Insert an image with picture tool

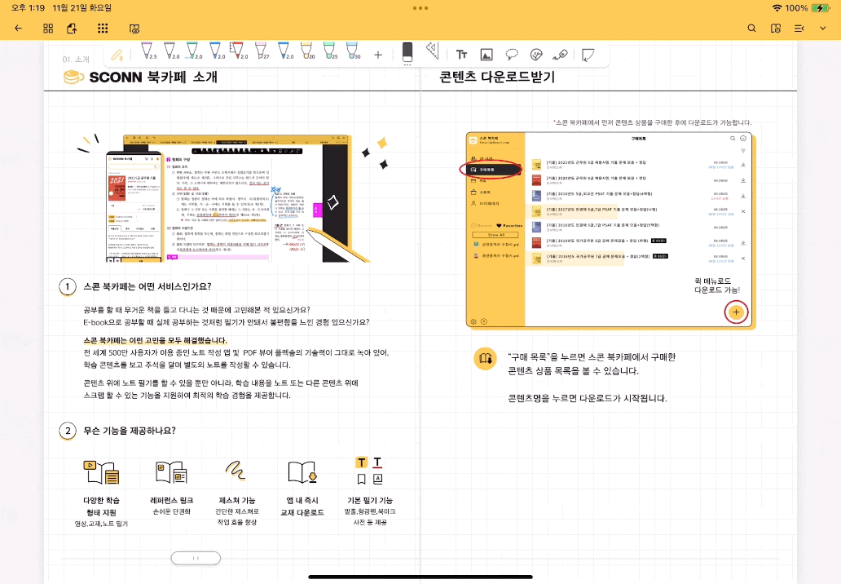click(487, 55)
